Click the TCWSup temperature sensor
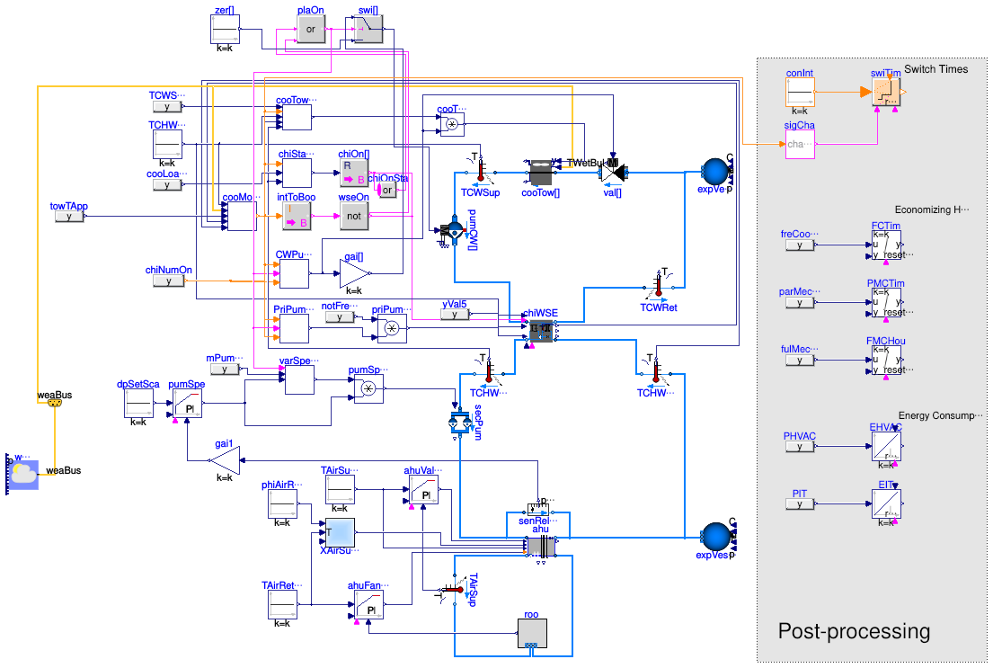 click(x=481, y=171)
